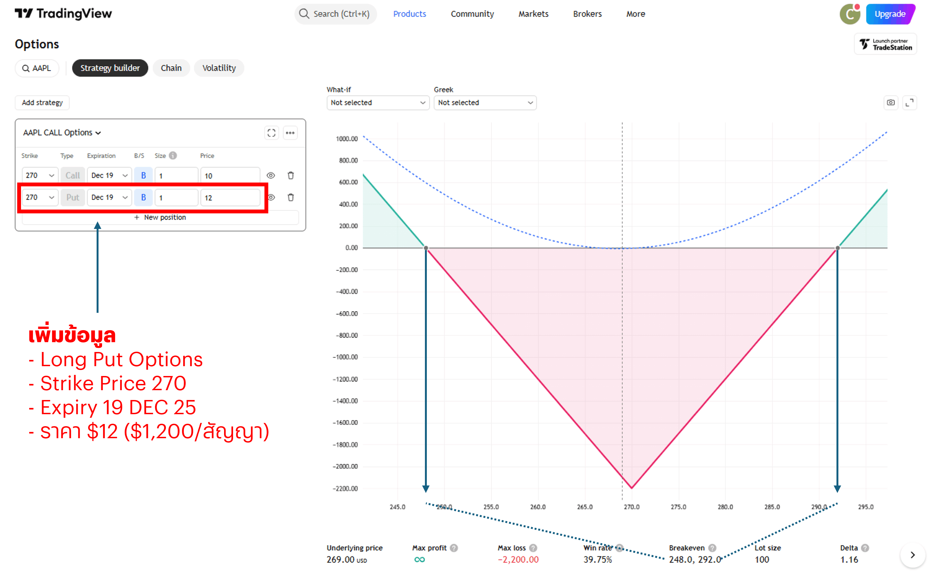The height and width of the screenshot is (582, 941).
Task: Click the strategy focus frame icon
Action: [x=272, y=133]
